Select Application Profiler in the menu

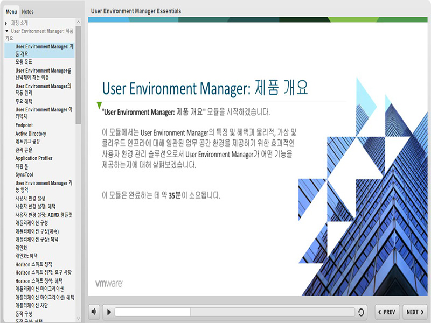tap(34, 158)
